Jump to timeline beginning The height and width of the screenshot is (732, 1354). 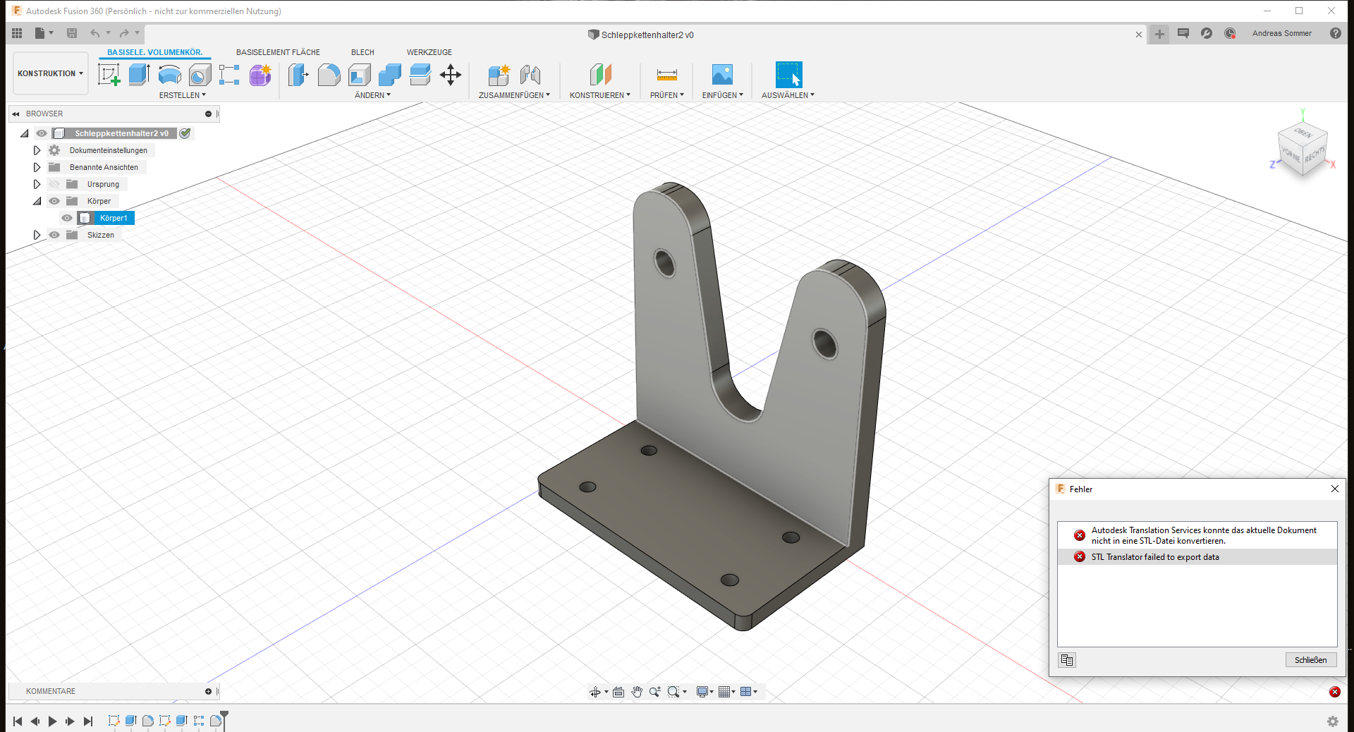click(x=18, y=721)
